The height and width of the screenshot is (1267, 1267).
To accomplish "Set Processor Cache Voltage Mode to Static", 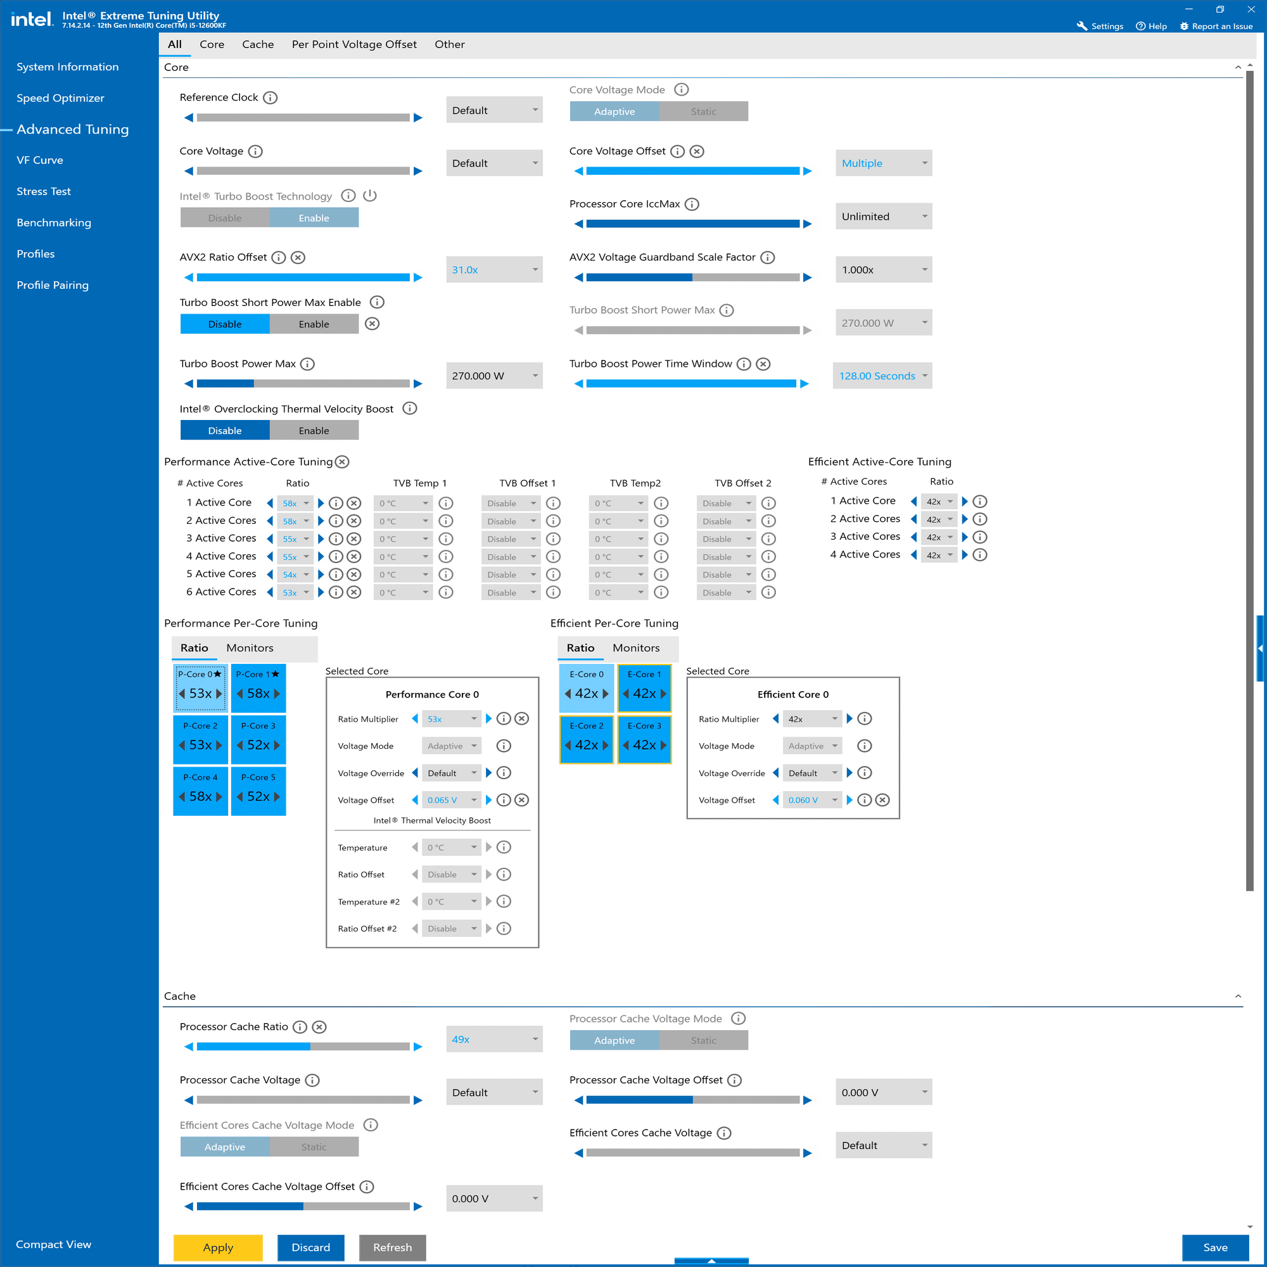I will tap(703, 1040).
